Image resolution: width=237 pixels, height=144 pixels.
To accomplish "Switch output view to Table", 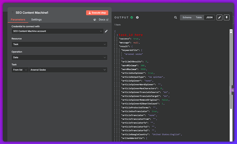I will (x=199, y=17).
